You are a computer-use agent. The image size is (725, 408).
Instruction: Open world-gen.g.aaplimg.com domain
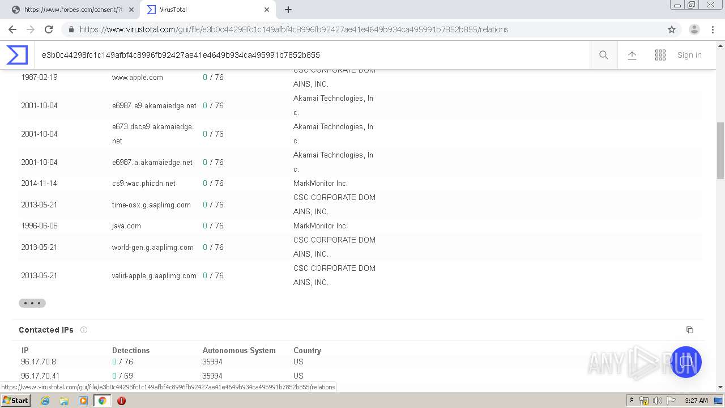click(x=153, y=247)
